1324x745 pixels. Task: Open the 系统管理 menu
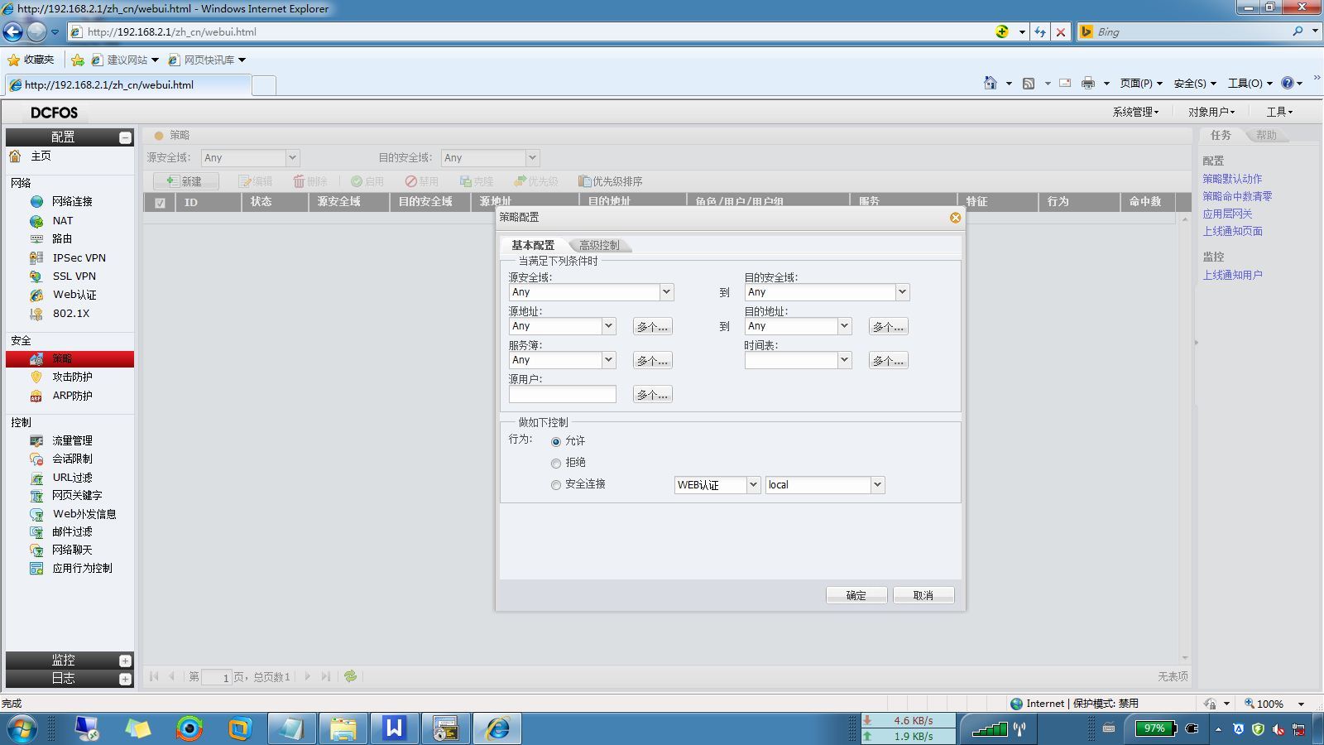(1135, 112)
